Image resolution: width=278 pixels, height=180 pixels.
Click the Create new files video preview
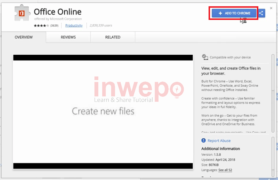tap(103, 112)
